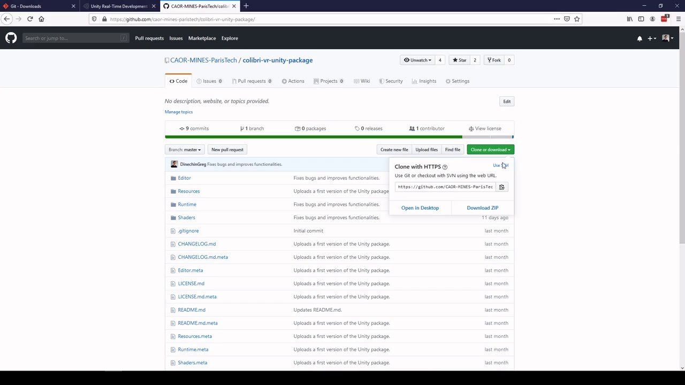Open the Insights tab
Viewport: 685px width, 385px height.
pyautogui.click(x=424, y=81)
